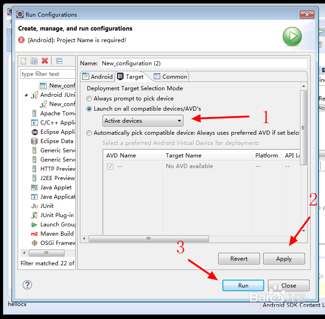Select the first New_conf item under Android Application
Screen dimensions: 325x319
pos(57,86)
